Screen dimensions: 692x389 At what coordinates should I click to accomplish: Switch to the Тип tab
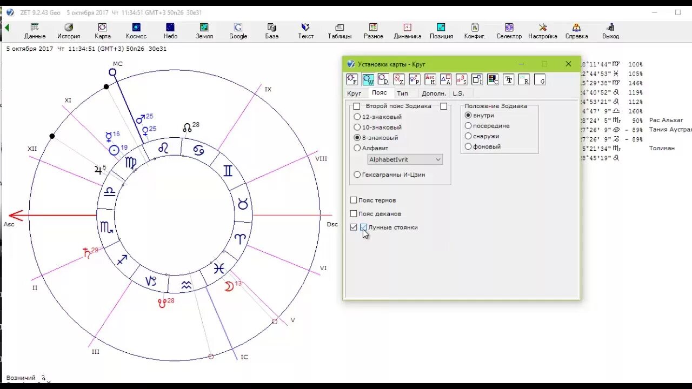(x=402, y=93)
